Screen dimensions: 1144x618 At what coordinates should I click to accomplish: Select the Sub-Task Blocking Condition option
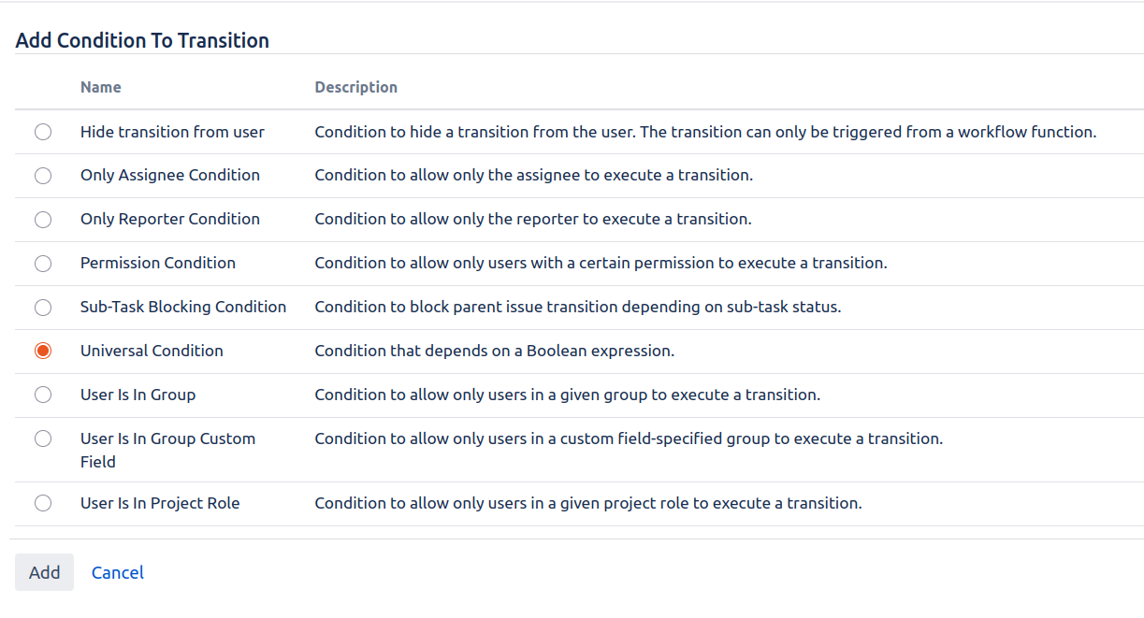(x=43, y=307)
